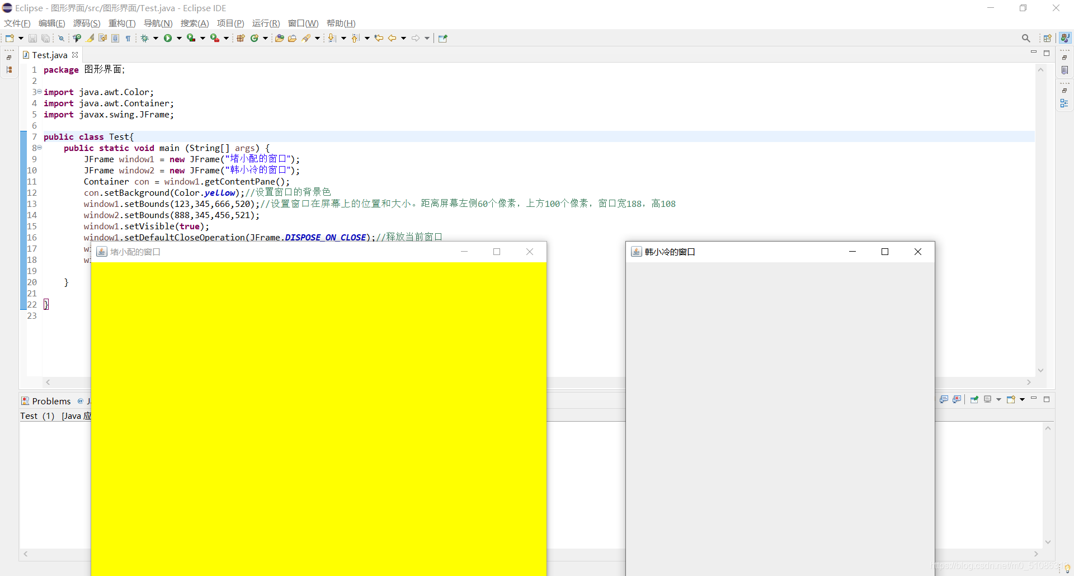Open the 搜索(A) menu
Screen dimensions: 1074x576
pos(195,23)
